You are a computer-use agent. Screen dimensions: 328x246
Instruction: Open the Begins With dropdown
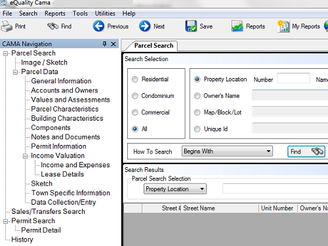point(227,152)
